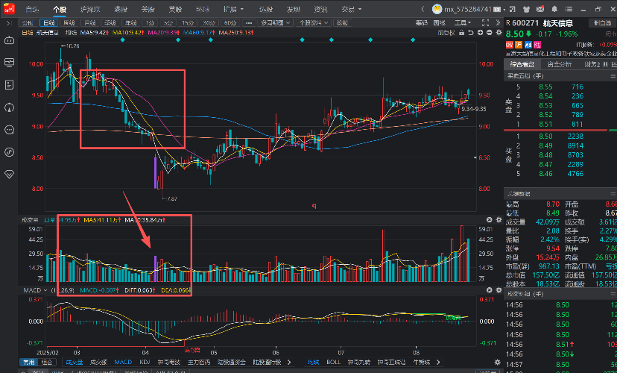
Task: Click the pop-out window icon
Action: 513,9
